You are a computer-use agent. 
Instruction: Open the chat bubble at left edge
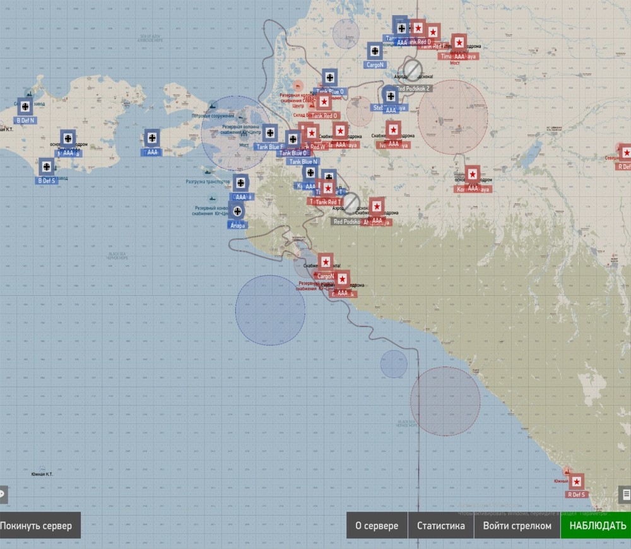point(3,494)
